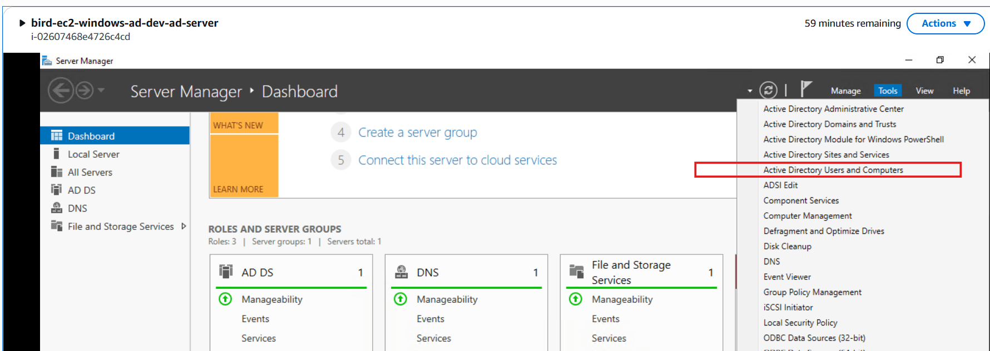Click the All Servers sidebar icon

(57, 172)
